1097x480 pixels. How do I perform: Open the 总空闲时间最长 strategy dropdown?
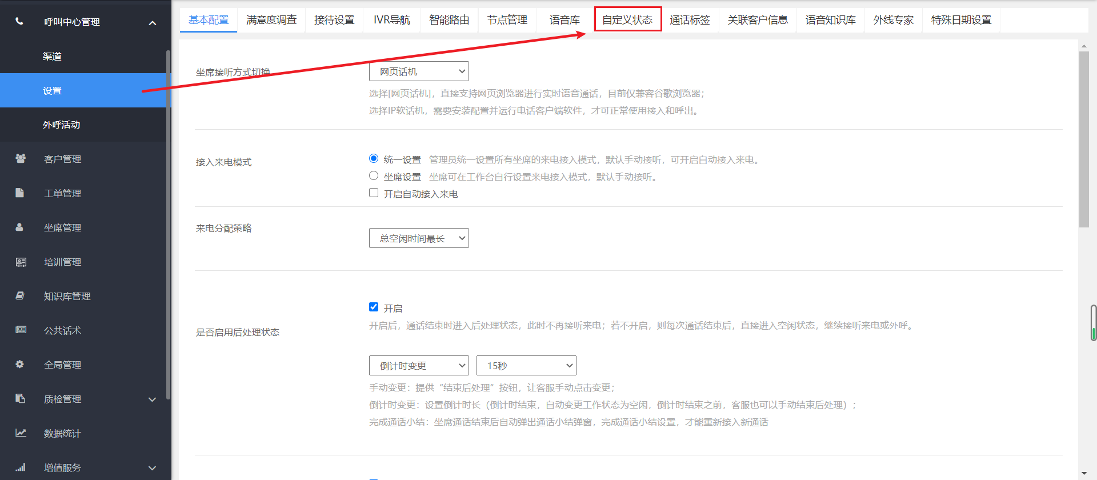click(x=419, y=238)
